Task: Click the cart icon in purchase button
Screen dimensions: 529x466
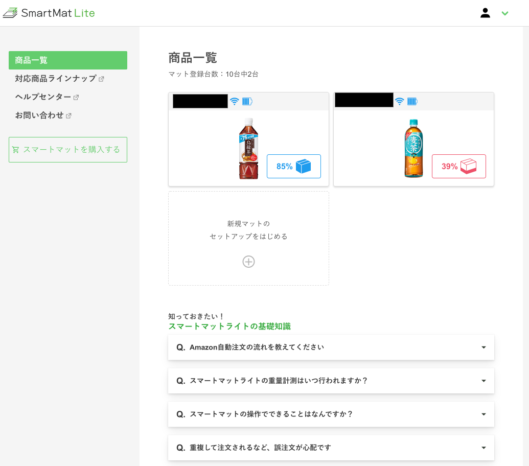Action: (16, 150)
